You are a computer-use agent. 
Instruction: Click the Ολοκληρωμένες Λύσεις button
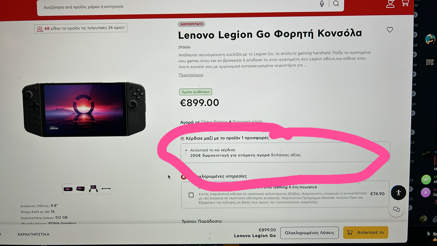click(x=309, y=233)
